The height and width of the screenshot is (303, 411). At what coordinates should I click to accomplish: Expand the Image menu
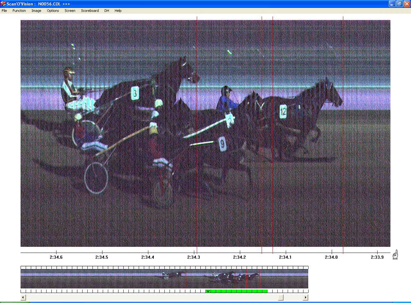pyautogui.click(x=36, y=11)
